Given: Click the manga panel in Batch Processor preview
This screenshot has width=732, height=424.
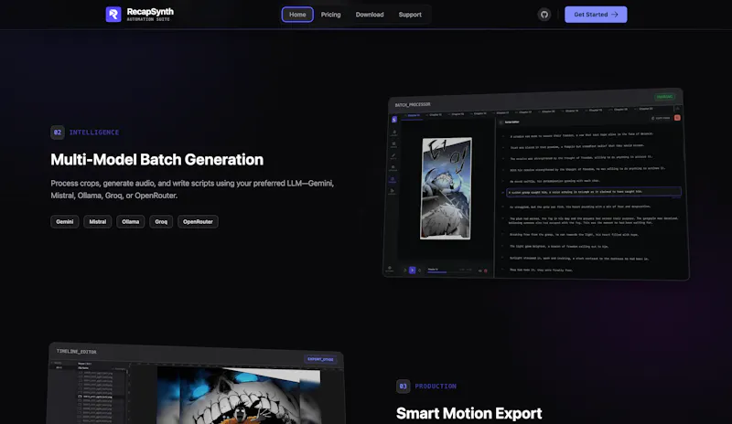Looking at the screenshot, I should tap(446, 188).
